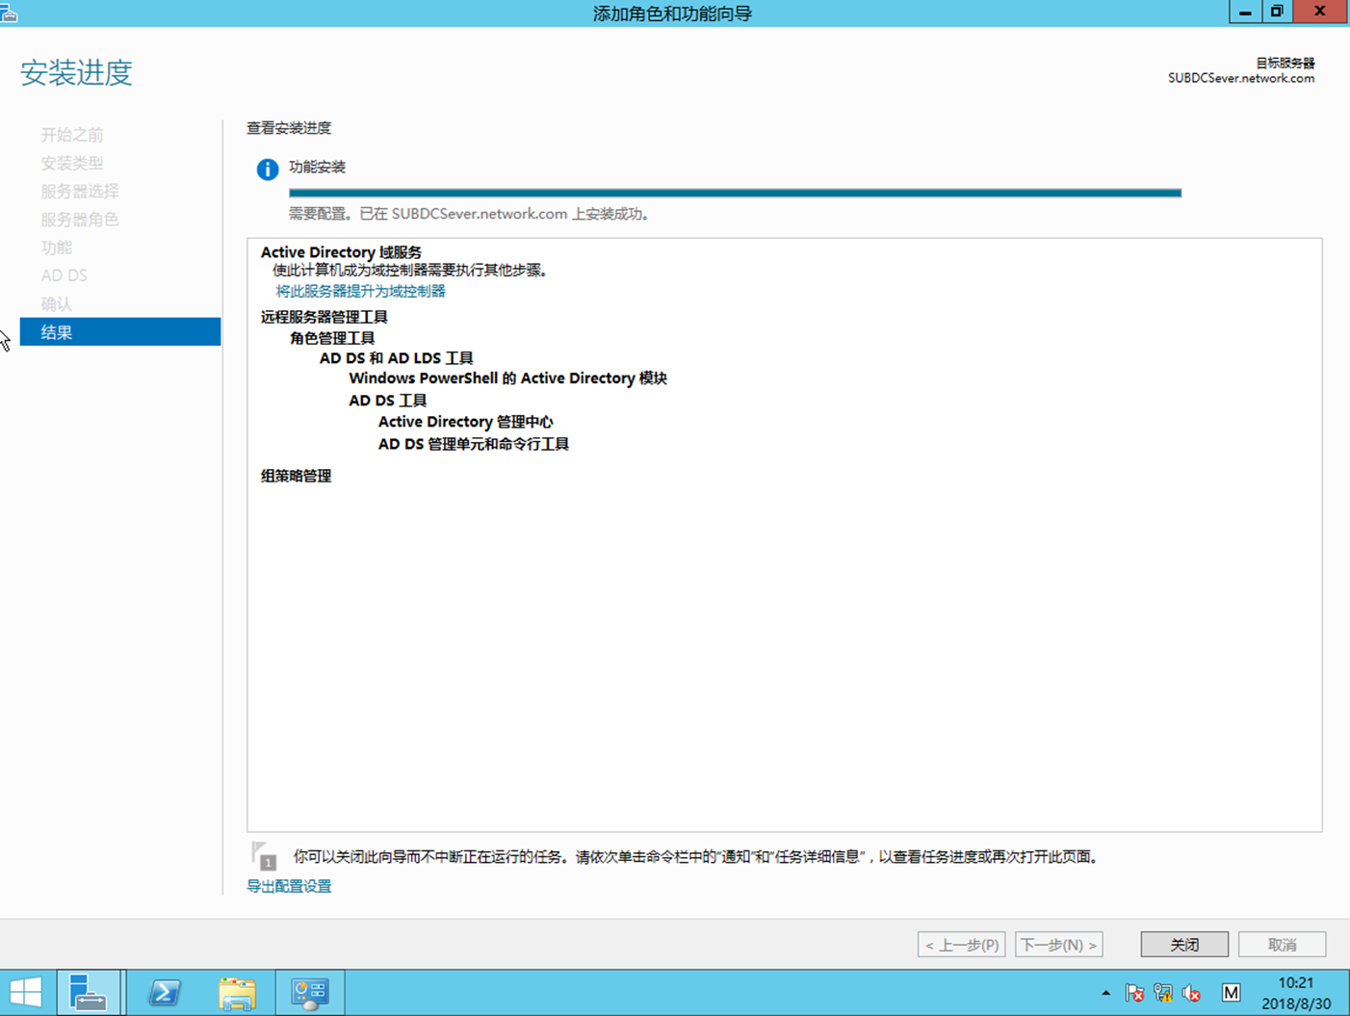Show hidden tray icons arrow
The height and width of the screenshot is (1016, 1350).
point(1105,993)
